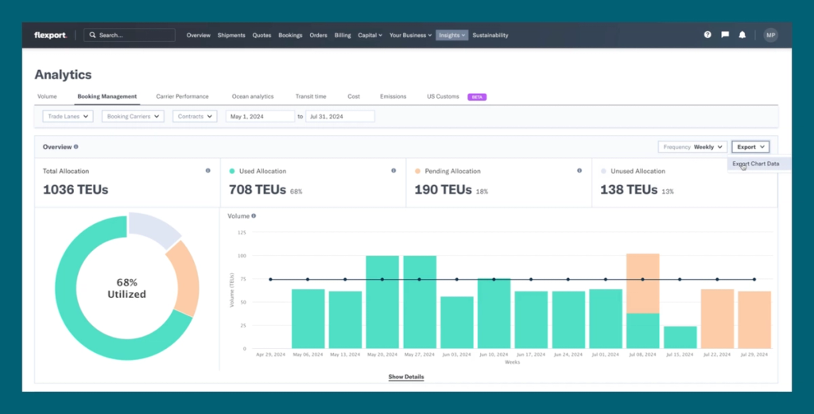Click the Jul 31, 2024 end date field
This screenshot has width=814, height=414.
click(x=340, y=117)
